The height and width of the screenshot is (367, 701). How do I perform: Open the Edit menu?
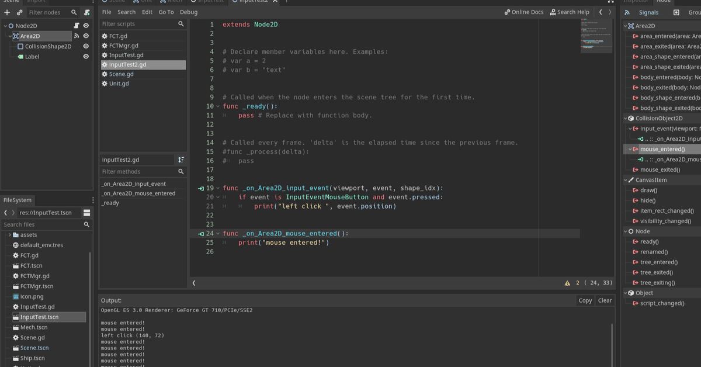click(147, 12)
